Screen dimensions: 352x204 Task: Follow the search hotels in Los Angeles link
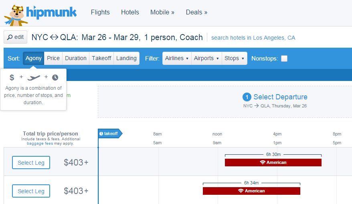[x=253, y=38]
